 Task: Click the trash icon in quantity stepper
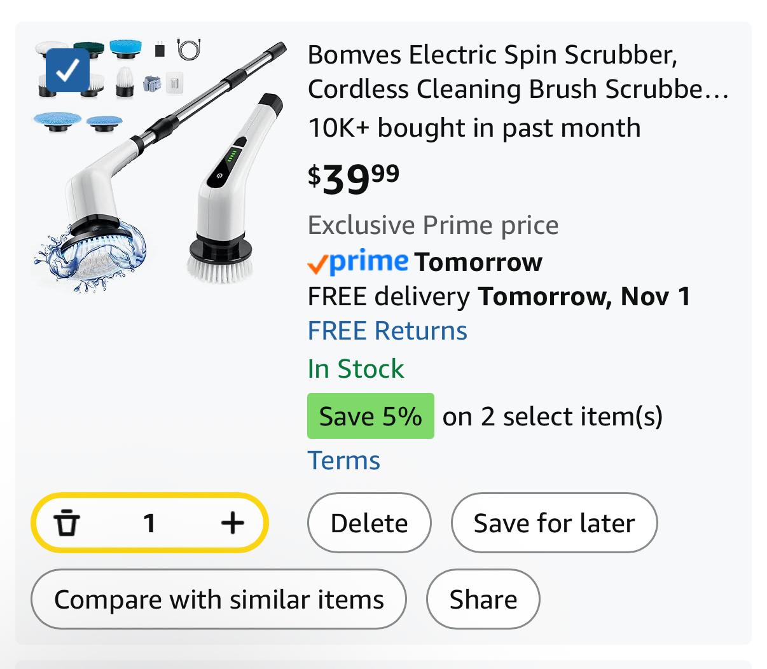[x=67, y=523]
